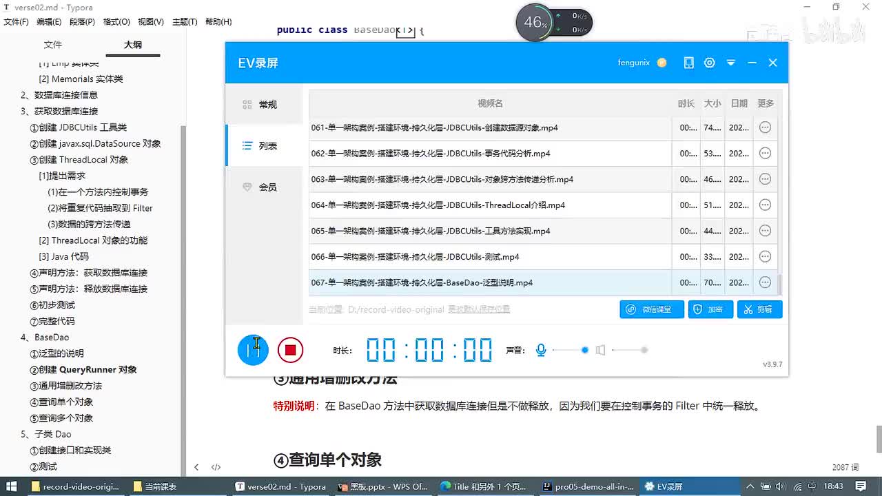882x496 pixels.
Task: Open more options for video 064
Action: point(765,205)
